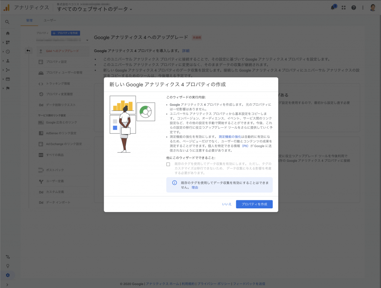This screenshot has height=288, width=381.
Task: Open the 詳細 link beside the intro text
Action: (x=186, y=51)
